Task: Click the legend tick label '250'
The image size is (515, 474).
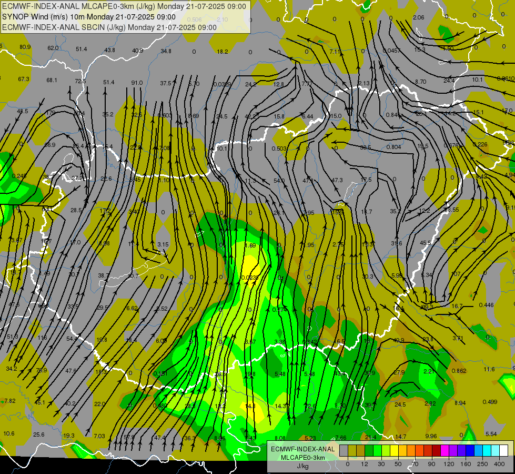Action: pos(482,465)
